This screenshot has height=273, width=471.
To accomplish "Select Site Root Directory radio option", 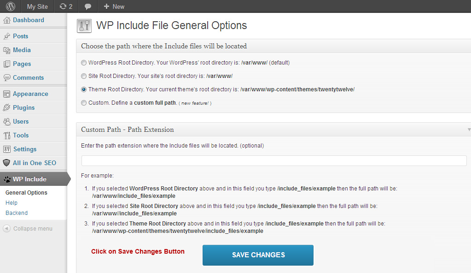I will point(84,76).
